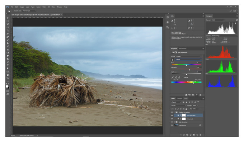
Task: Select the Brush tool
Action: pos(8,40)
